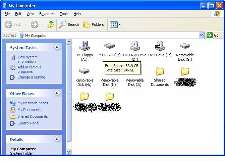
Task: Go to Control Panel link
Action: [28, 123]
